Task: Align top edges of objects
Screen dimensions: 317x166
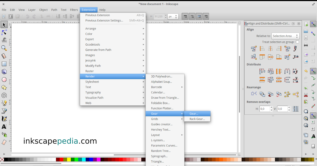Action: [x=262, y=57]
